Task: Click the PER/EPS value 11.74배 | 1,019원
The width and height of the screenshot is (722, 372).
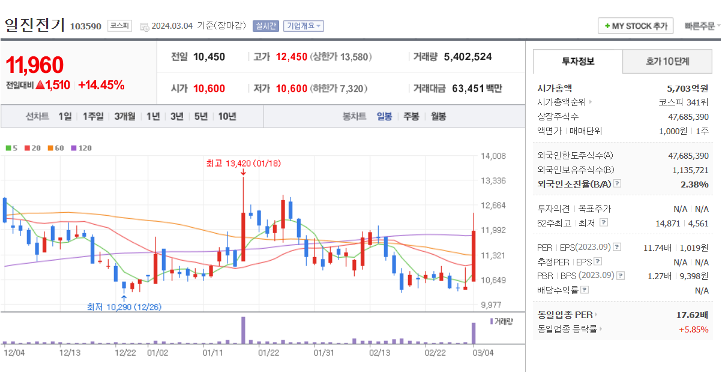Action: click(x=676, y=247)
